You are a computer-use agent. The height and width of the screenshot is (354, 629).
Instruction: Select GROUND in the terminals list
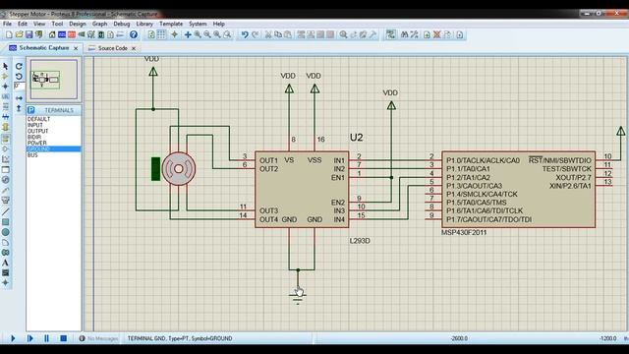point(54,148)
